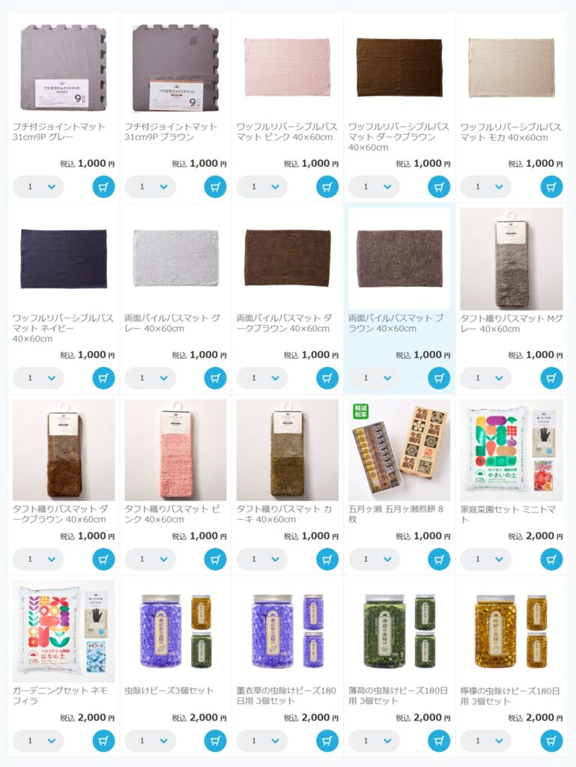Image resolution: width=576 pixels, height=767 pixels.
Task: Add フチ付ジョイントマット グレー to cart
Action: [103, 187]
